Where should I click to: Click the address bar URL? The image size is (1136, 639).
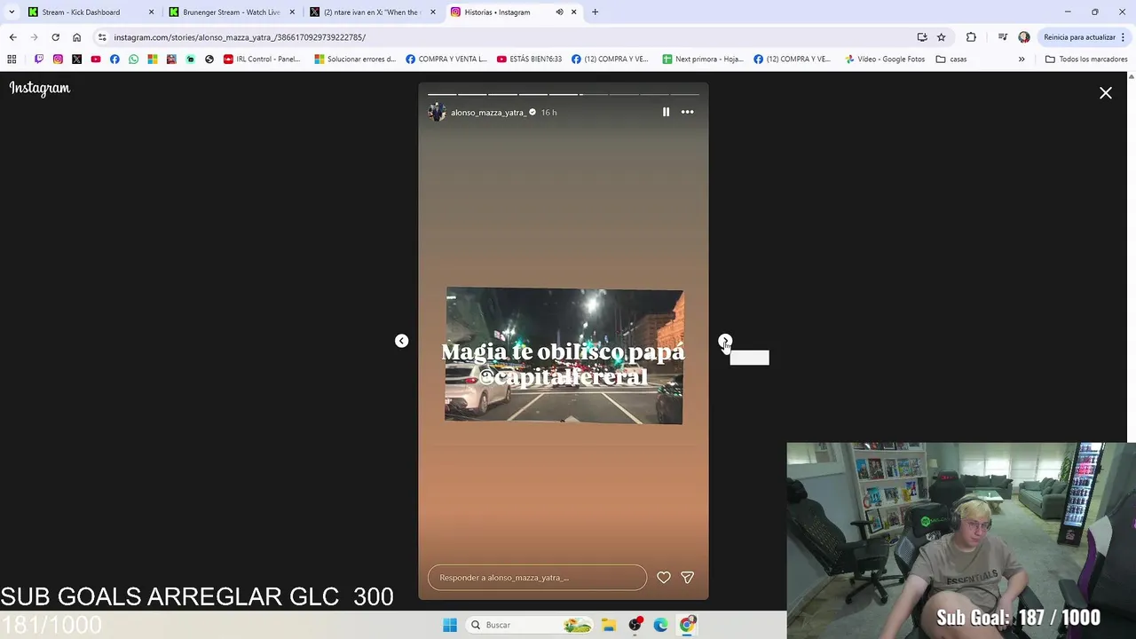240,37
